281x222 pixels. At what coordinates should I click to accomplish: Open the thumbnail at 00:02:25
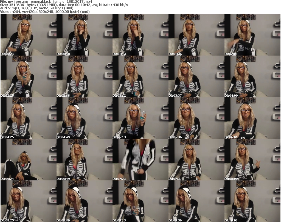[x=29, y=76]
